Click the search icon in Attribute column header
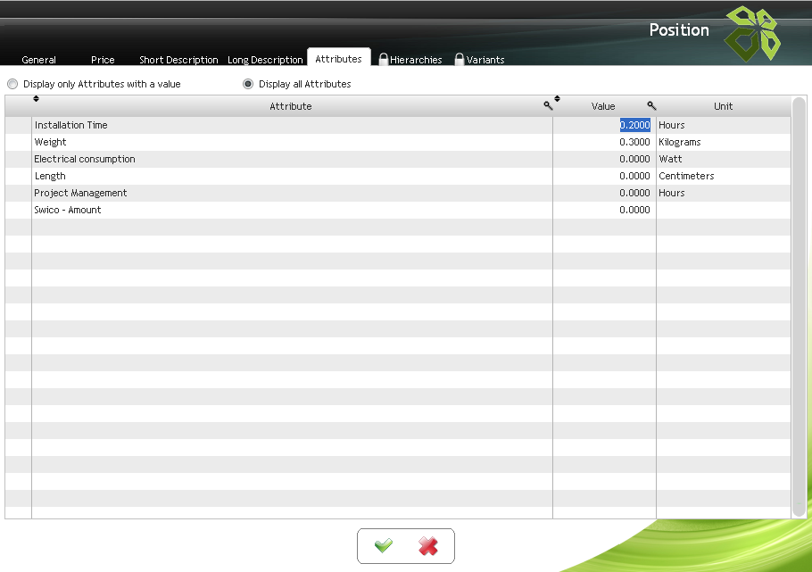The image size is (812, 572). click(548, 105)
